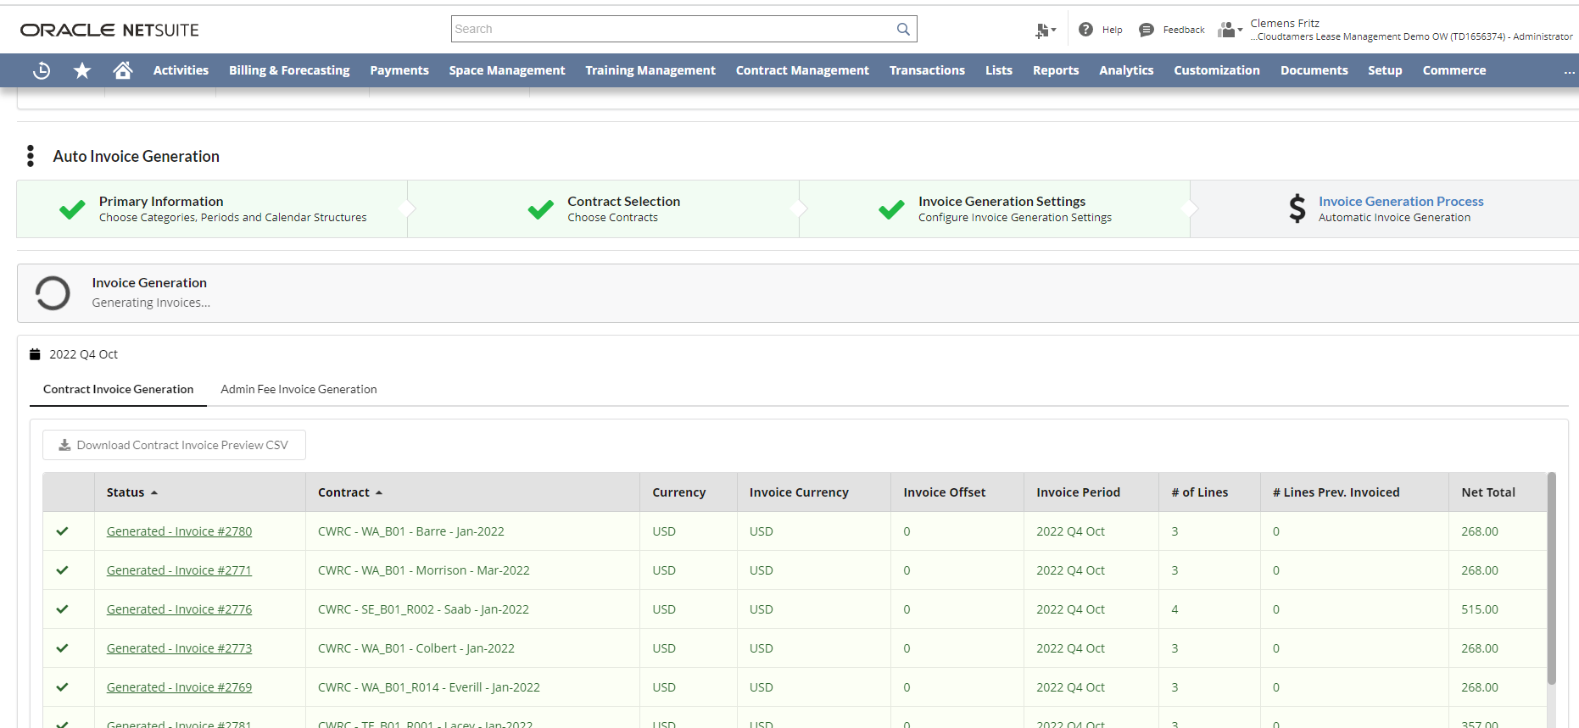The image size is (1579, 728).
Task: Open the Create New icon menu
Action: coord(1046,30)
